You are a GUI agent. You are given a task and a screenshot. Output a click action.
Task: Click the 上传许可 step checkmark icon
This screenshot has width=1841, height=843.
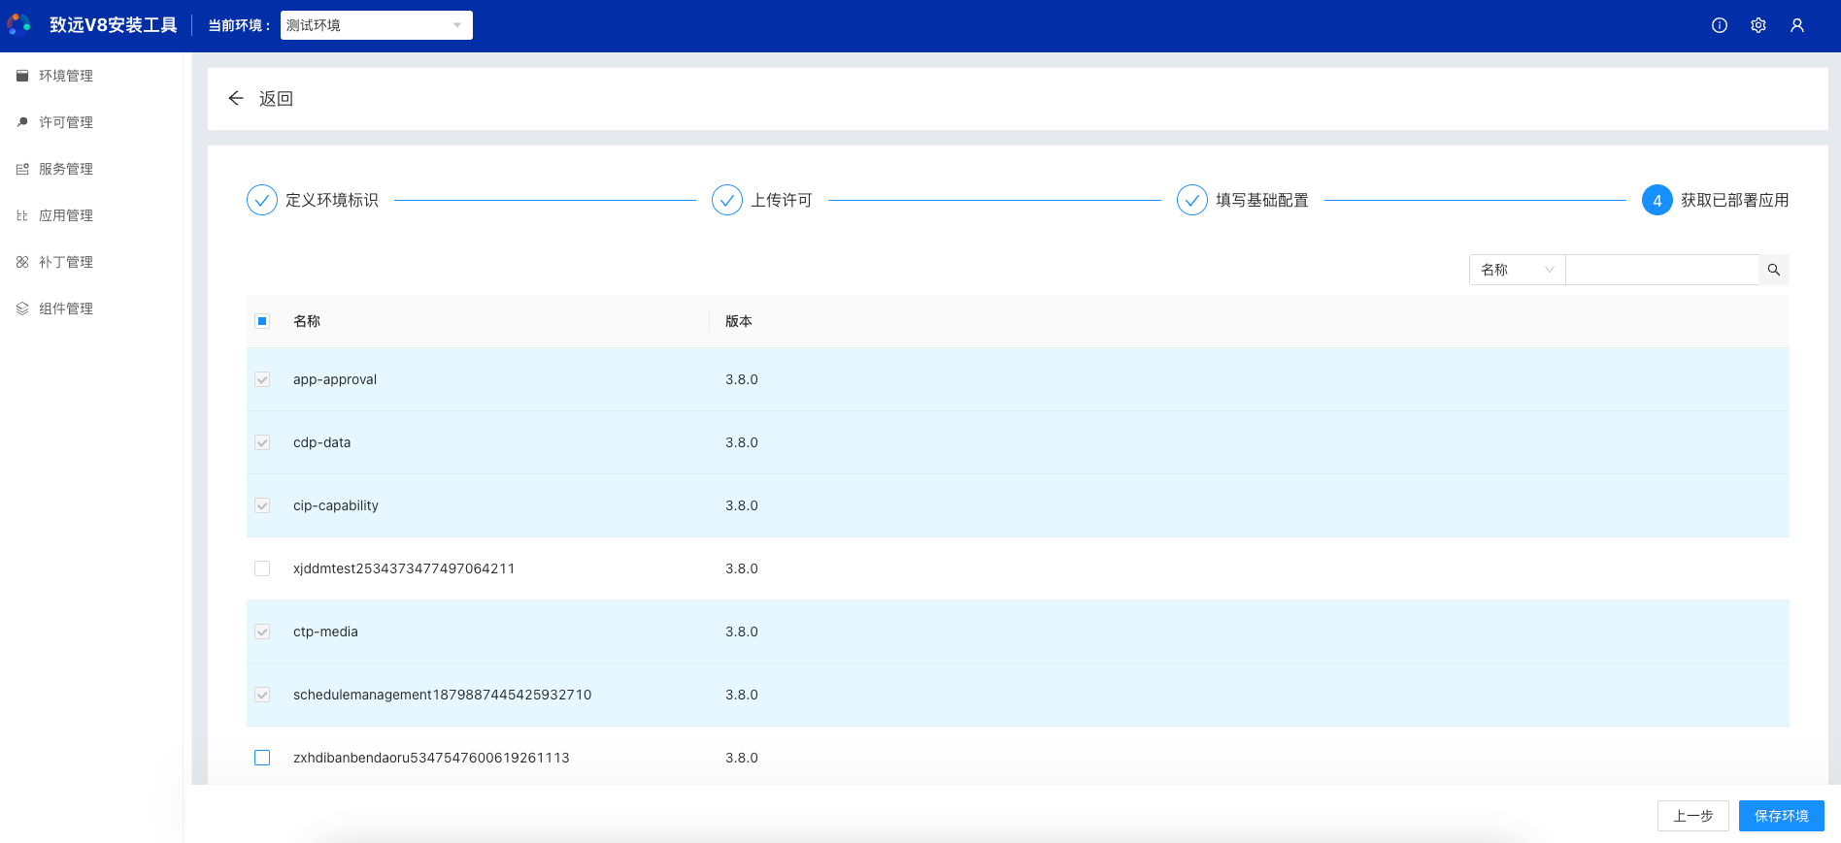pyautogui.click(x=726, y=200)
